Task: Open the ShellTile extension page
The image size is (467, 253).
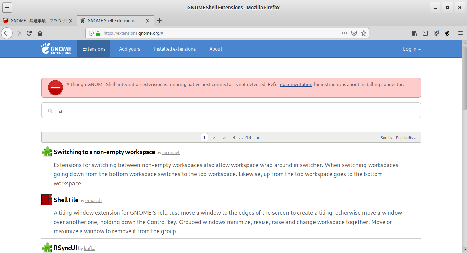Action: [x=66, y=200]
